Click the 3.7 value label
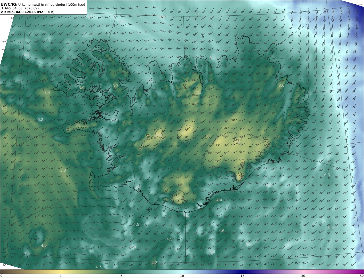Screen dimensions: 364x278 (x=115, y=86)
